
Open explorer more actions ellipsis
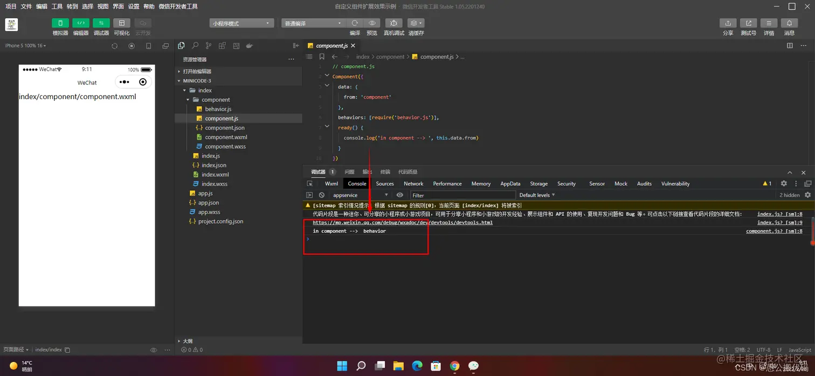pos(292,59)
